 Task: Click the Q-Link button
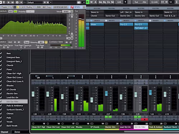[154, 2]
